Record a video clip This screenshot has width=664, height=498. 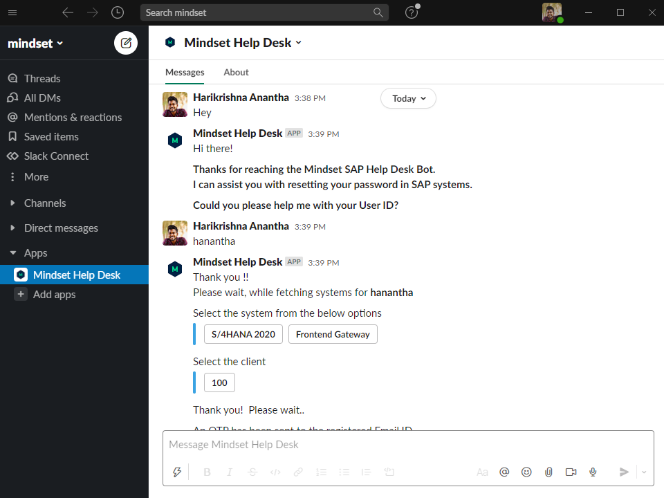point(571,472)
